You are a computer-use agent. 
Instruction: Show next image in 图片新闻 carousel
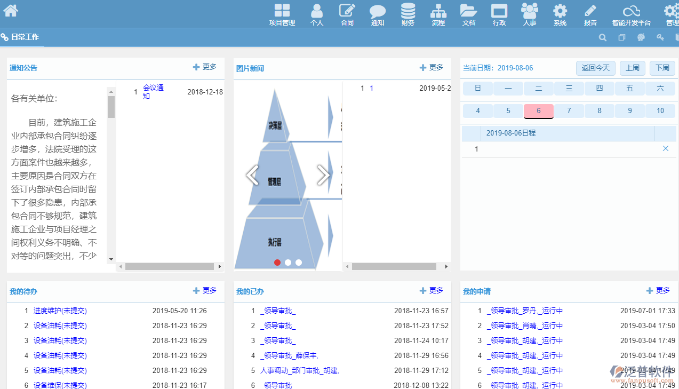pos(323,174)
